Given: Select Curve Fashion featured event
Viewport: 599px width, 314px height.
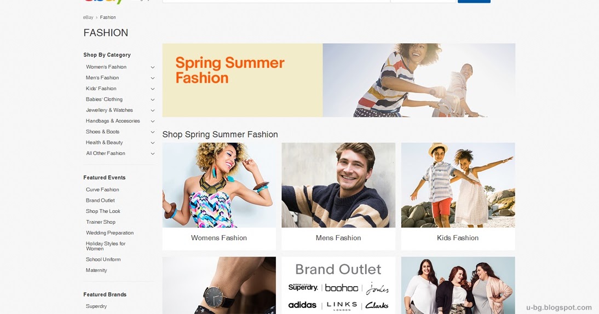Looking at the screenshot, I should (102, 189).
